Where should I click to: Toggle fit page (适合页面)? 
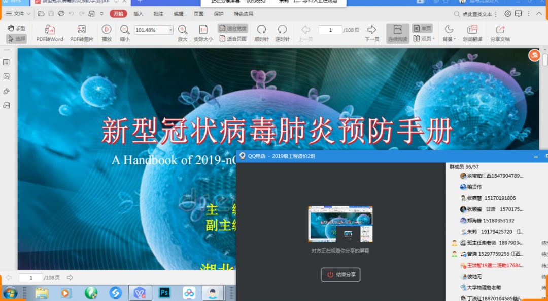(233, 39)
